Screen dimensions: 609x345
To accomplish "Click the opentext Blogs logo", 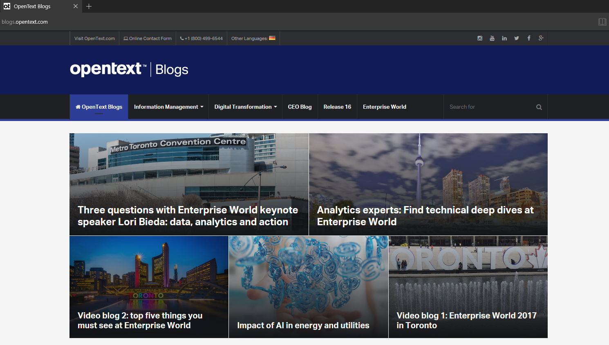I will (129, 69).
